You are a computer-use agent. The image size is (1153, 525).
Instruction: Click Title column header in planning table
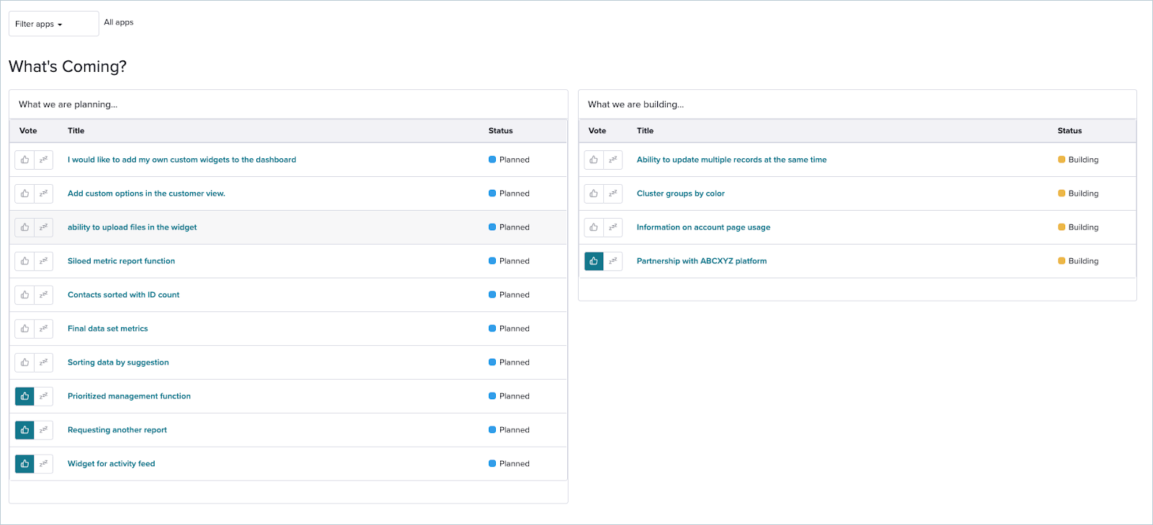76,131
